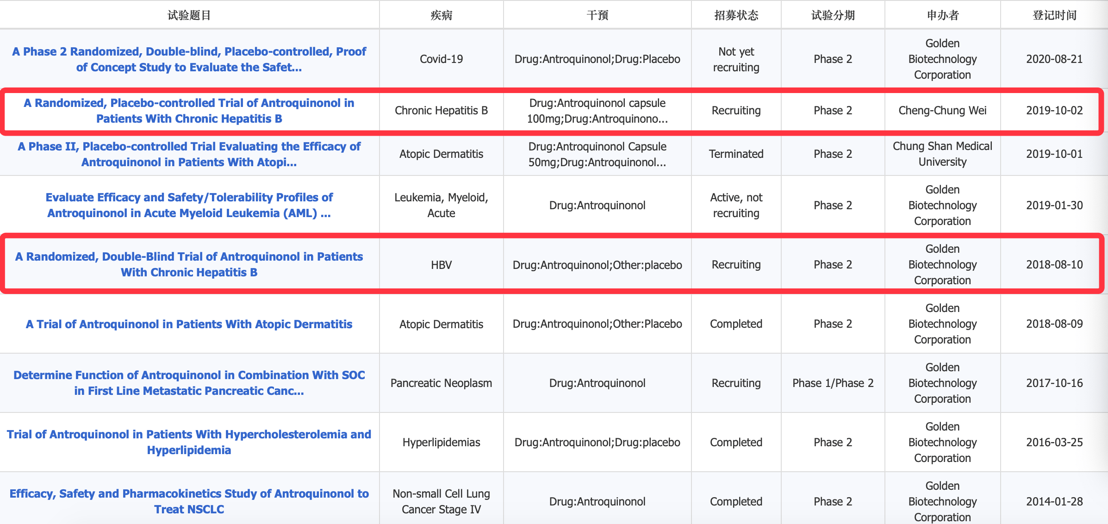The image size is (1108, 524).
Task: Click the 2017-10-16 registration date
Action: coord(1054,383)
